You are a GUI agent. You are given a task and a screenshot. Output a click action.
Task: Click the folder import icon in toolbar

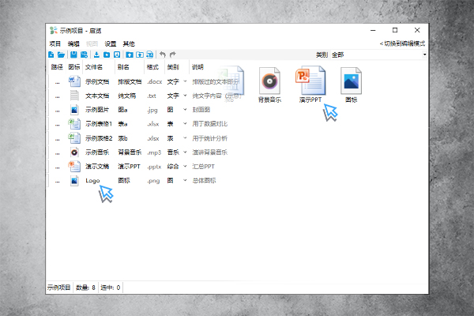pos(107,55)
